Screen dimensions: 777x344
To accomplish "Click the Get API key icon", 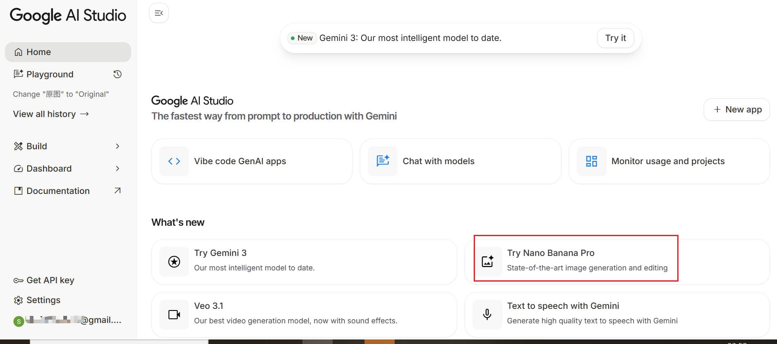I will [18, 280].
